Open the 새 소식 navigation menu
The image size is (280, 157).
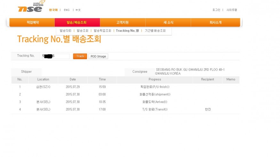(168, 22)
